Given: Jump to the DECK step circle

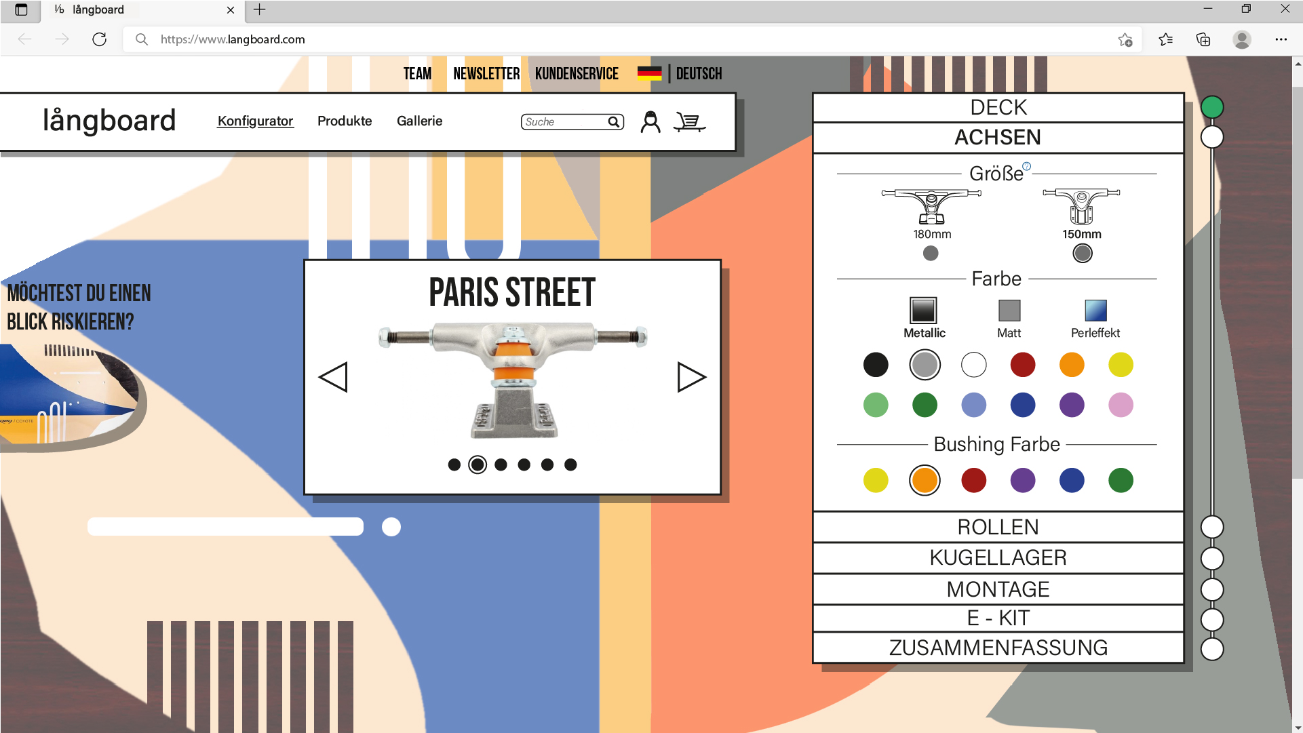Looking at the screenshot, I should click(1212, 107).
